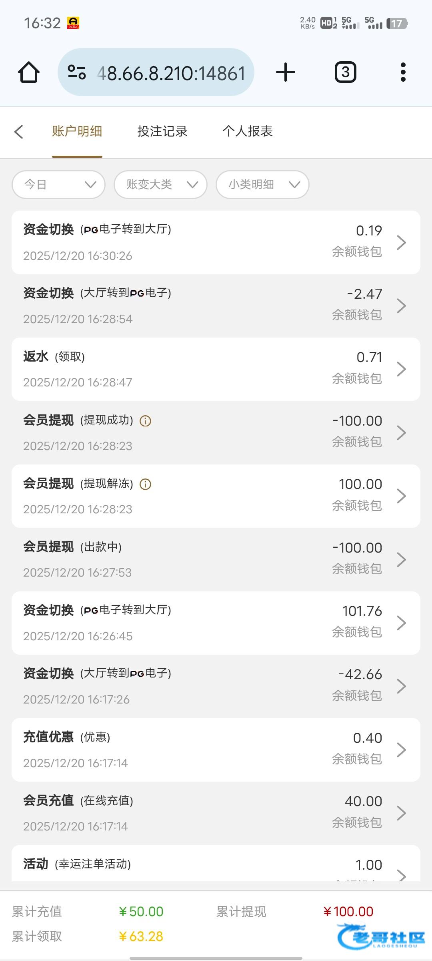Open the 充值优惠 0.40 record
This screenshot has height=961, width=432.
216,750
